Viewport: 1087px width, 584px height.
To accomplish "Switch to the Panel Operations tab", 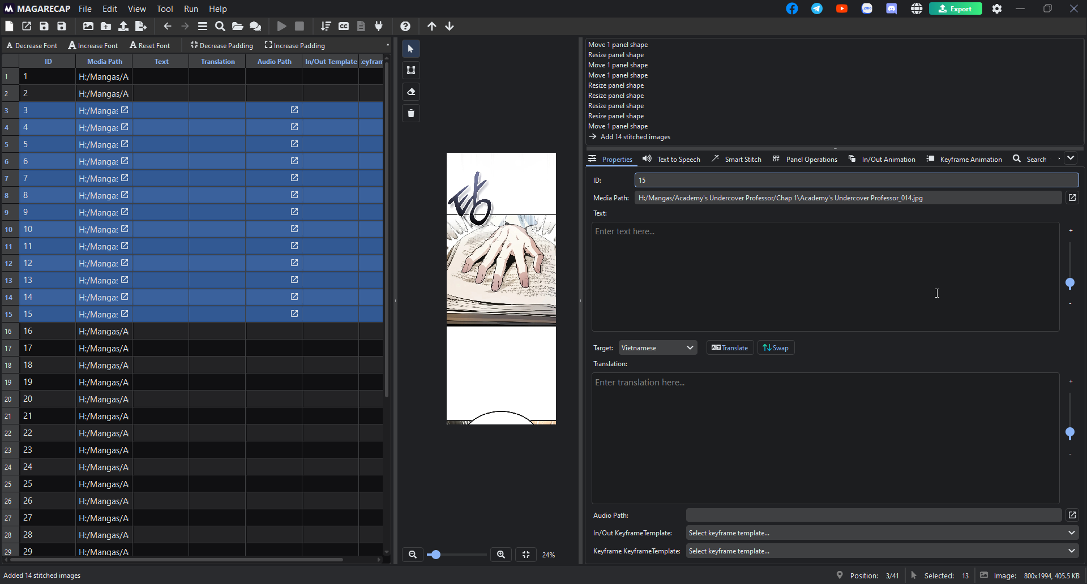I will coord(805,159).
